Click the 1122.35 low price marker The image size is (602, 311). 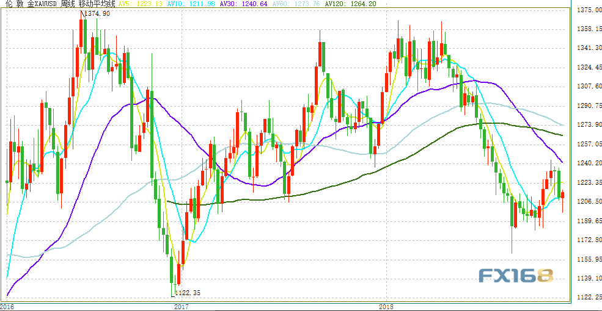tap(187, 293)
